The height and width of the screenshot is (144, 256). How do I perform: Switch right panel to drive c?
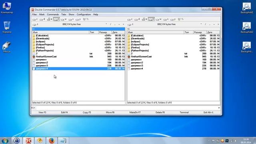(x=130, y=19)
